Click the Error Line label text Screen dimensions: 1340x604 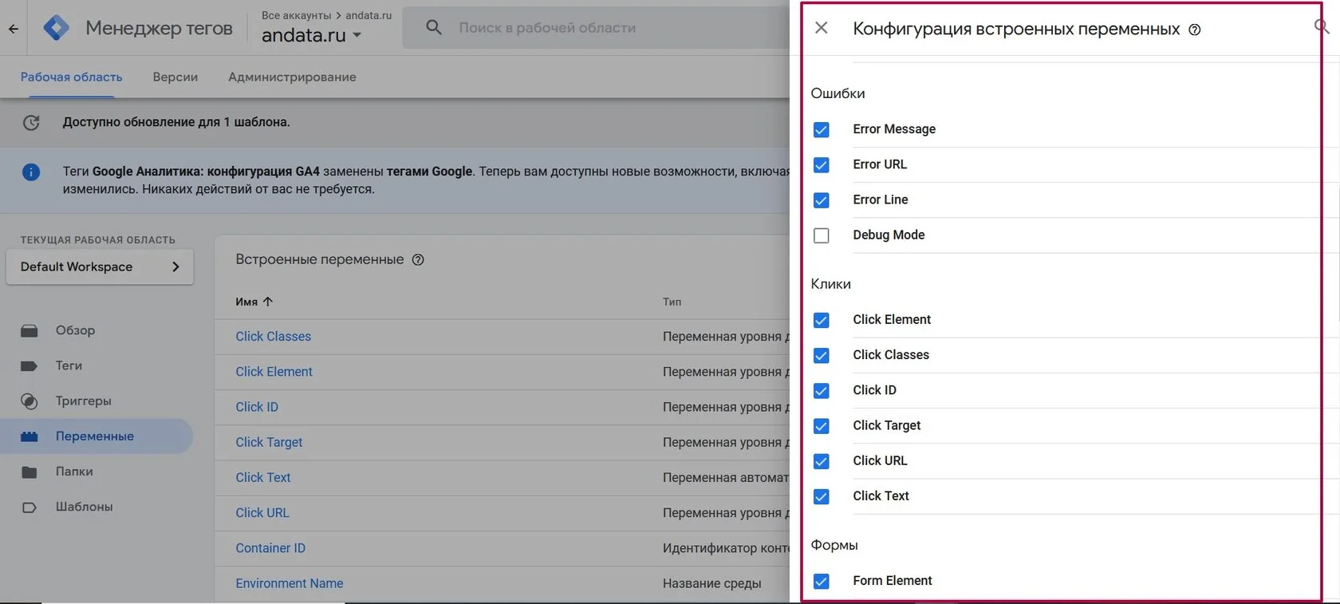(881, 199)
